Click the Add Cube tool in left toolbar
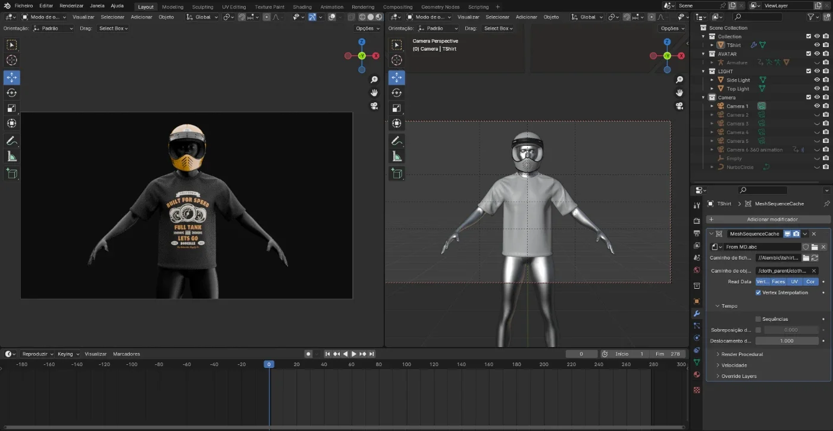Screen dimensions: 833x431 click(11, 173)
